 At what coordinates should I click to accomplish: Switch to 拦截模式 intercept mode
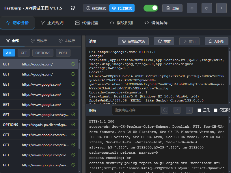click(96, 8)
